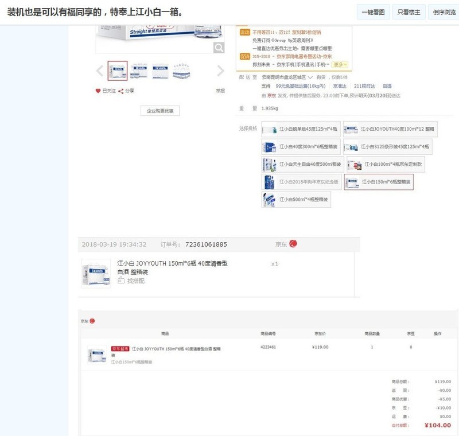Click the 99元免基础运费(10kg内) text

click(x=301, y=86)
